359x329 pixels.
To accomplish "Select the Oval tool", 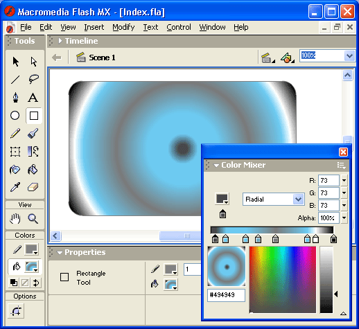I will tap(15, 116).
